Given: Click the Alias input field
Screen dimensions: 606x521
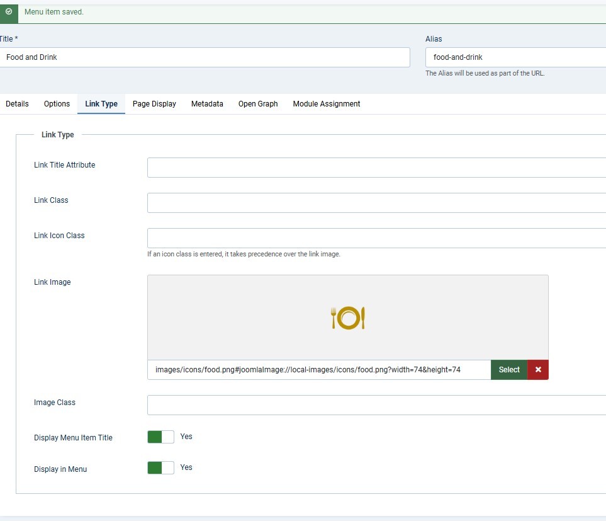Looking at the screenshot, I should [515, 57].
